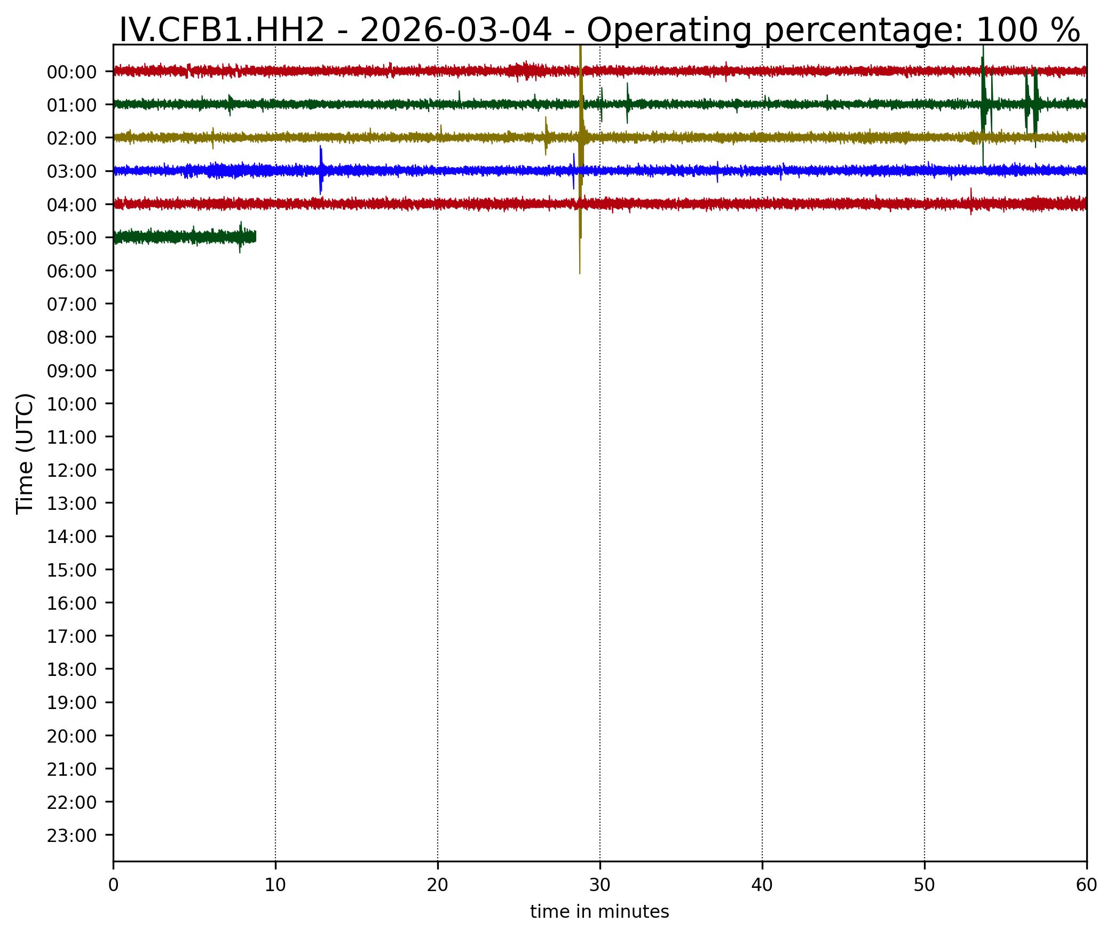Viewport: 1114px width, 937px height.
Task: Click the 'Time (UTC)' vertical axis label
Action: pos(25,454)
